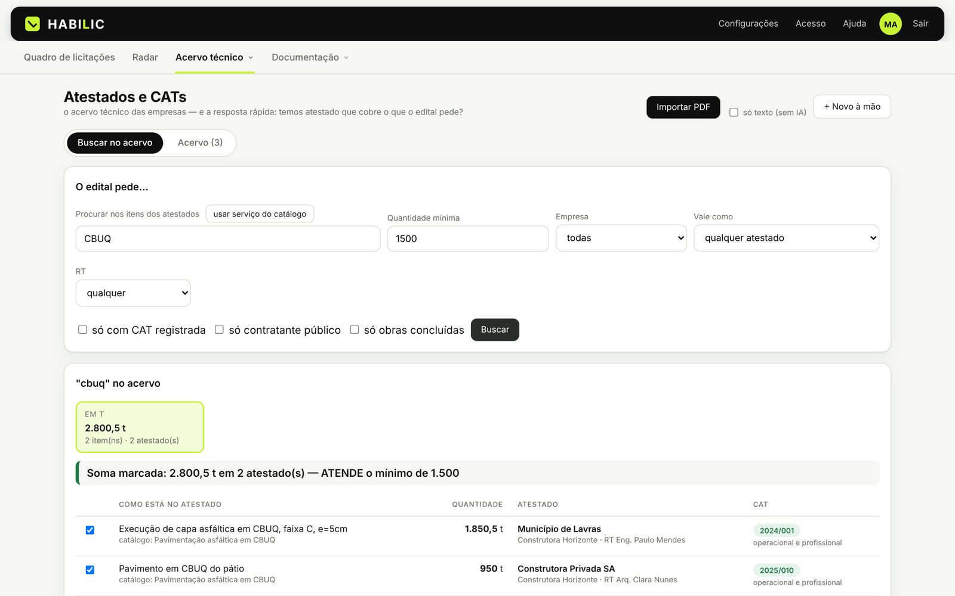Open the Vale como dropdown
955x596 pixels.
[786, 238]
